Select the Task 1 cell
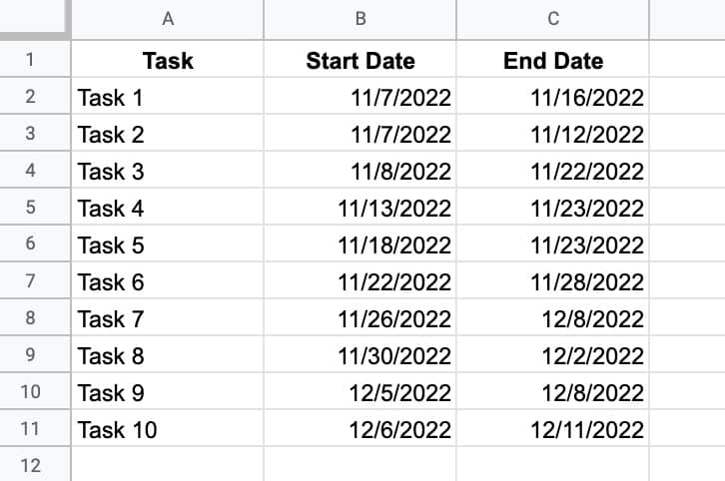The height and width of the screenshot is (481, 725). click(167, 98)
